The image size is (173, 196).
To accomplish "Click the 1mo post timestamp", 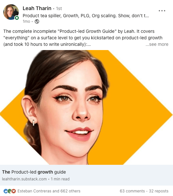I will (27, 21).
